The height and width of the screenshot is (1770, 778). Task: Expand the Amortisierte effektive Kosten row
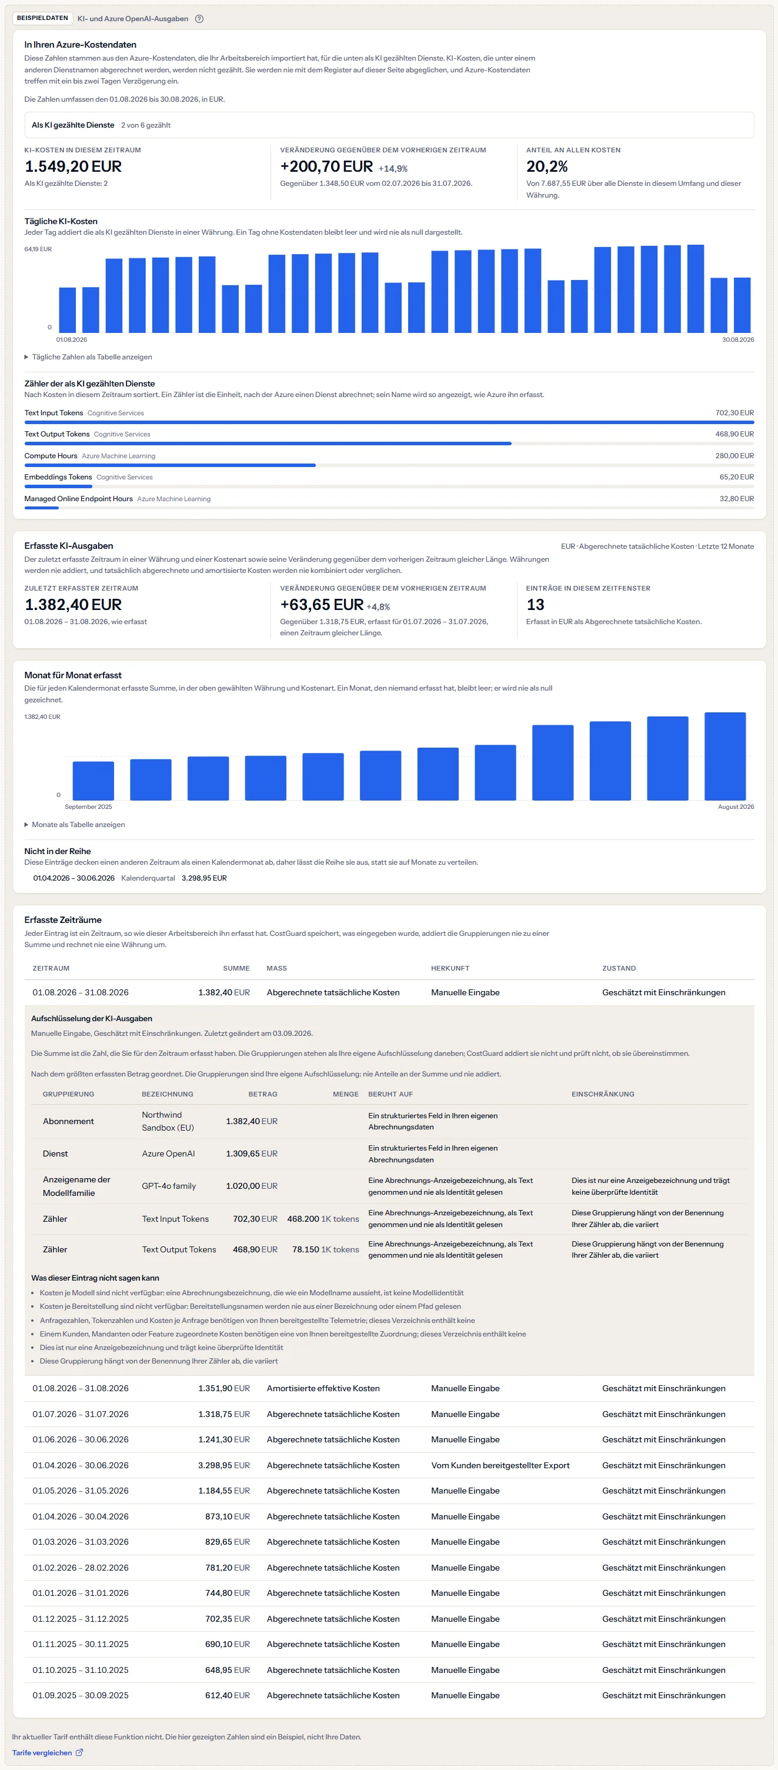tap(389, 1388)
